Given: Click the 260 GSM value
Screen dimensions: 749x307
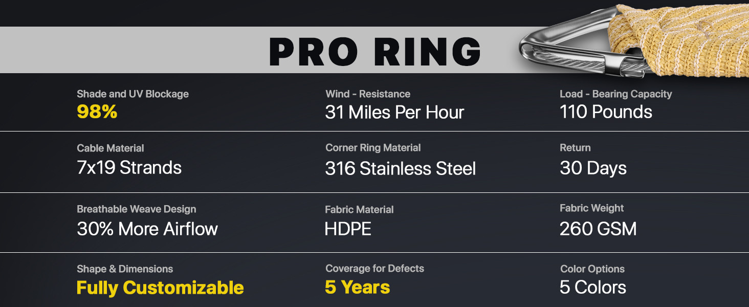Looking at the screenshot, I should 598,229.
